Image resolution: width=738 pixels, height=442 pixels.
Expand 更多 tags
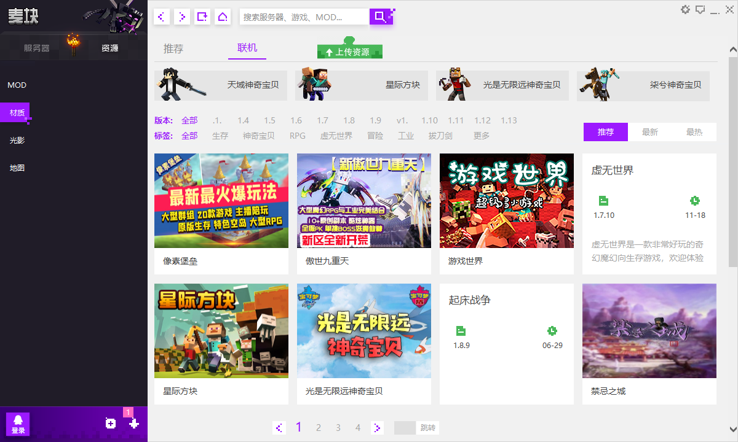[482, 136]
